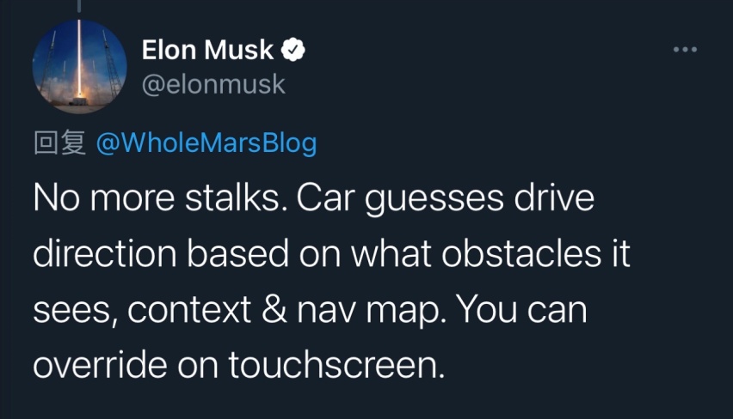Click the word direction in the tweet
Viewport: 733px width, 419px height.
pos(105,254)
